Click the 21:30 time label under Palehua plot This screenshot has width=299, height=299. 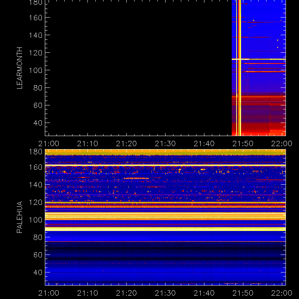[165, 293]
